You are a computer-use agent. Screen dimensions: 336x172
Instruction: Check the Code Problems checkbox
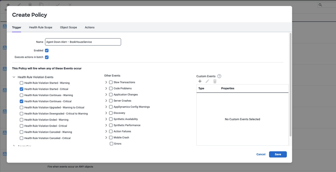111,88
